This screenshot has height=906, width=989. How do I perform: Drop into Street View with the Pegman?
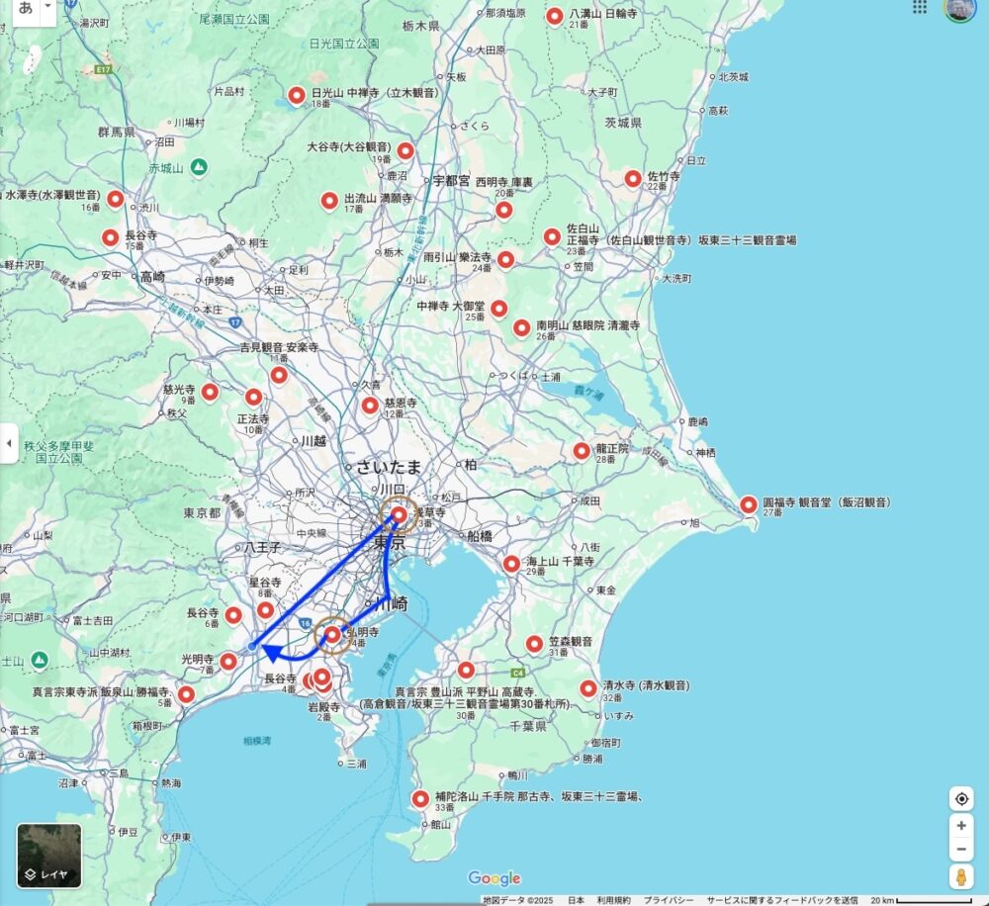pos(961,877)
